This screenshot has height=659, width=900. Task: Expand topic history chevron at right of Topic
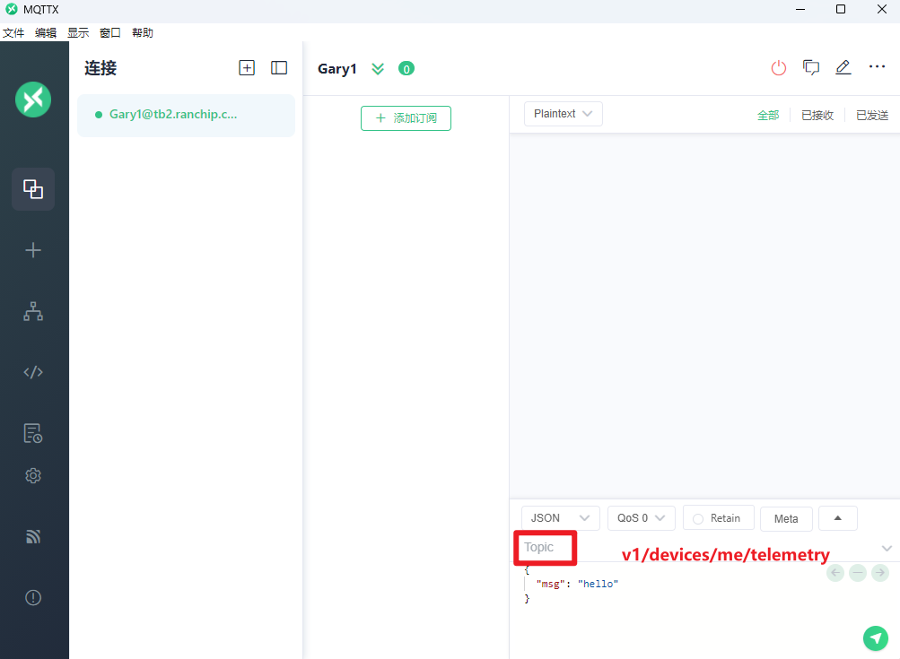click(x=887, y=549)
